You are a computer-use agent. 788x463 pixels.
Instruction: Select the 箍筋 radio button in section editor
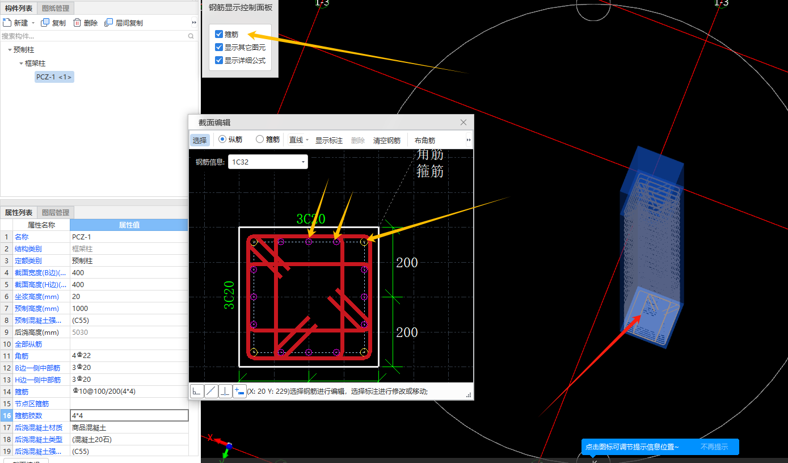pos(260,139)
